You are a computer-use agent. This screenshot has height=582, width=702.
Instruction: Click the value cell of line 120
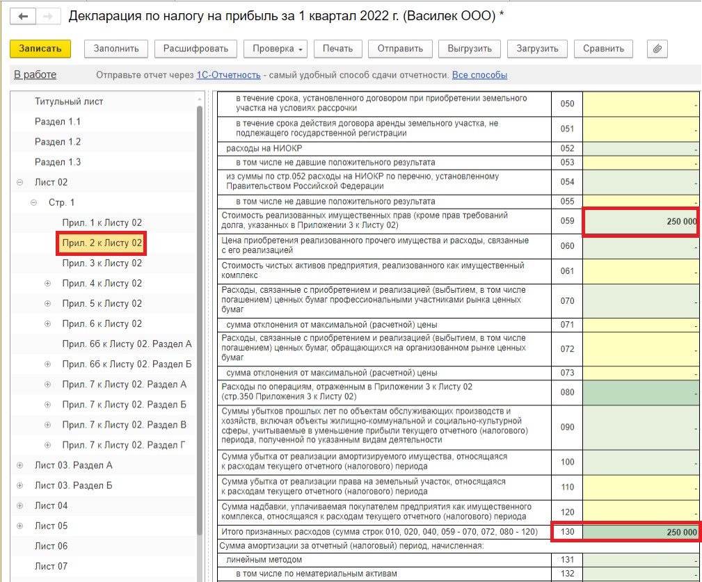pyautogui.click(x=641, y=512)
